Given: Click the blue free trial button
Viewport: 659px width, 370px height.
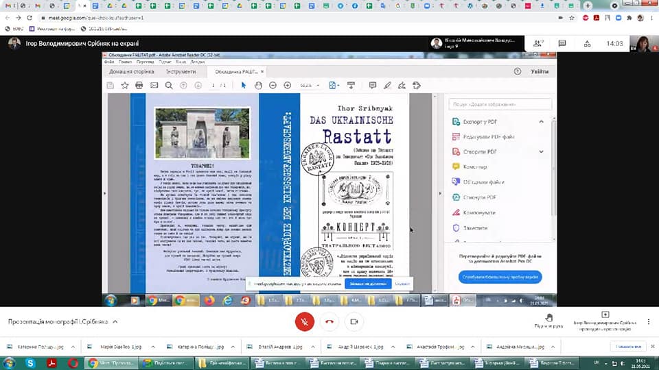Looking at the screenshot, I should pos(500,277).
